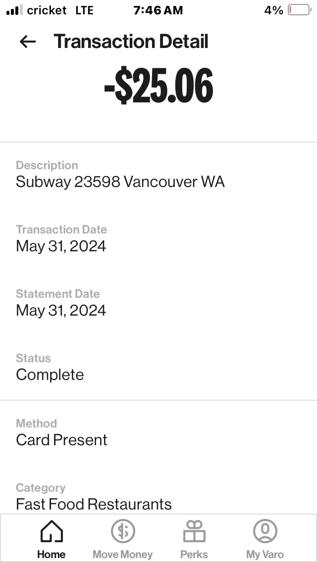Open the Perks gift icon
This screenshot has height=562, width=317.
click(x=194, y=532)
